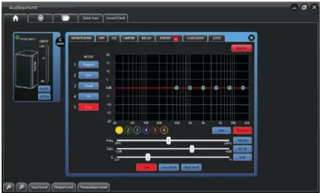Select mode 1 Original preset
Screen dimensions: 320x193
[x=88, y=65]
